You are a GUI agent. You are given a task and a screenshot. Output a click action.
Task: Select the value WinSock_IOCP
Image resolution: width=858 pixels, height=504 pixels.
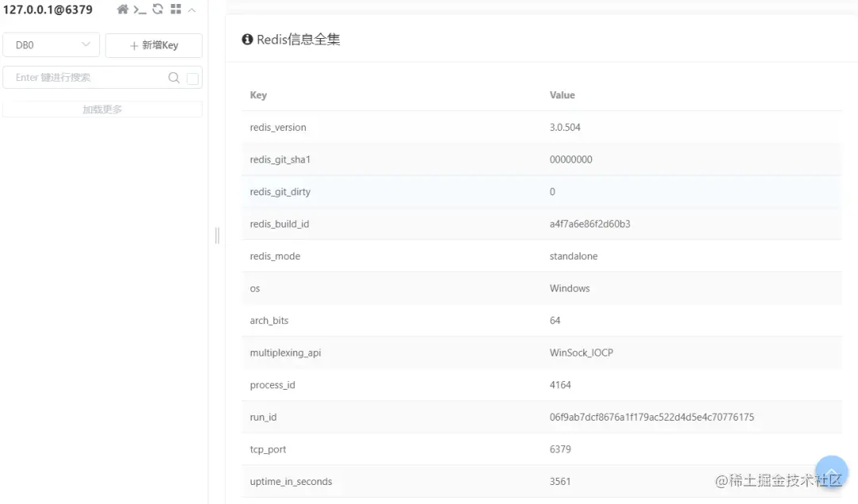point(581,353)
